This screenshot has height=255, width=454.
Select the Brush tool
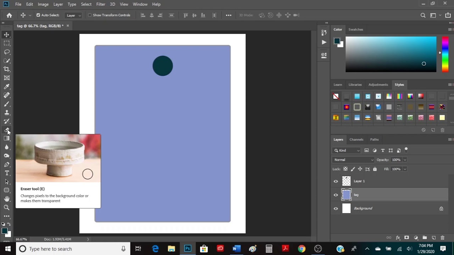click(x=7, y=104)
